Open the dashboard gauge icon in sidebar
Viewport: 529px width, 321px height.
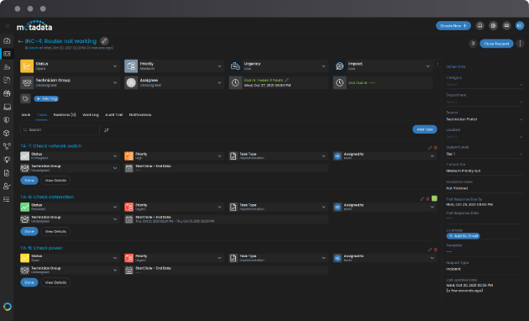[x=7, y=41]
